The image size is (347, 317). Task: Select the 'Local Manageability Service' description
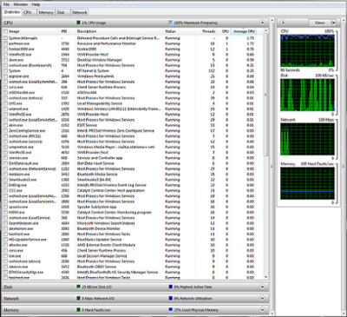pyautogui.click(x=100, y=103)
